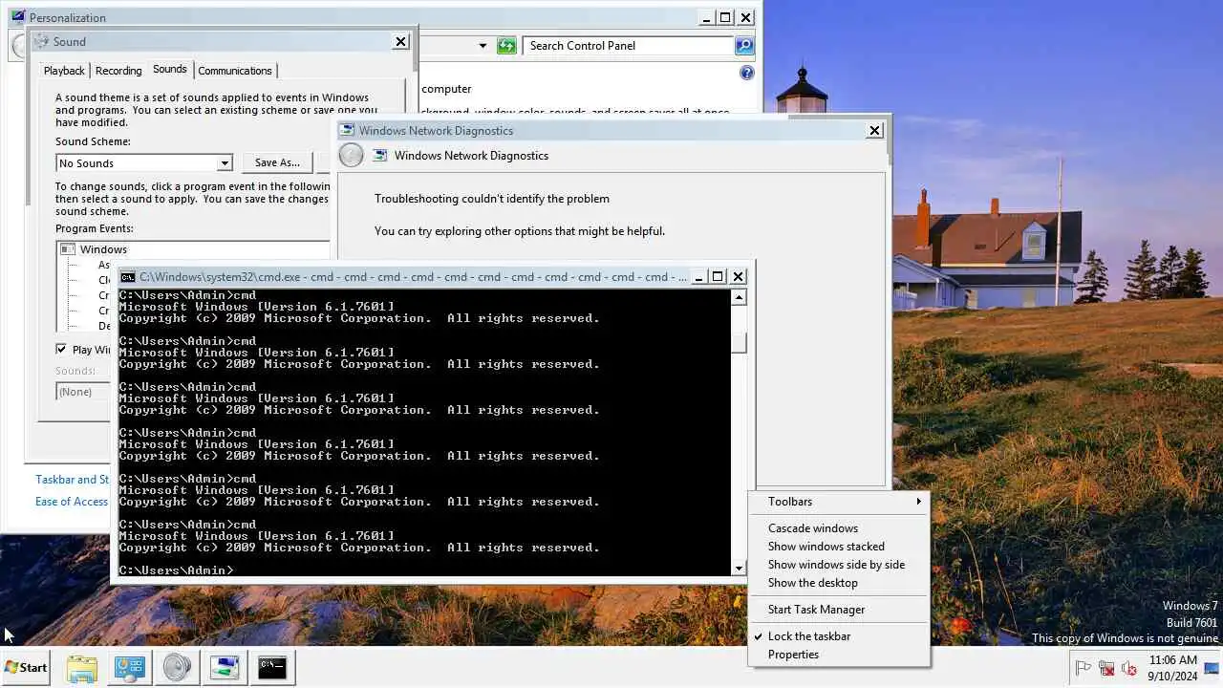The image size is (1223, 688).
Task: Open the address bar history dropdown arrow
Action: pos(483,46)
